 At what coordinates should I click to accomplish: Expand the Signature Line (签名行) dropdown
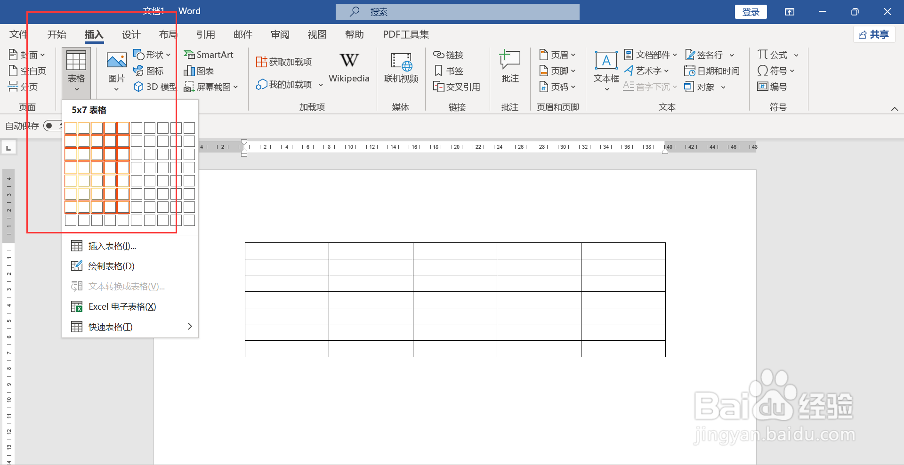(732, 55)
